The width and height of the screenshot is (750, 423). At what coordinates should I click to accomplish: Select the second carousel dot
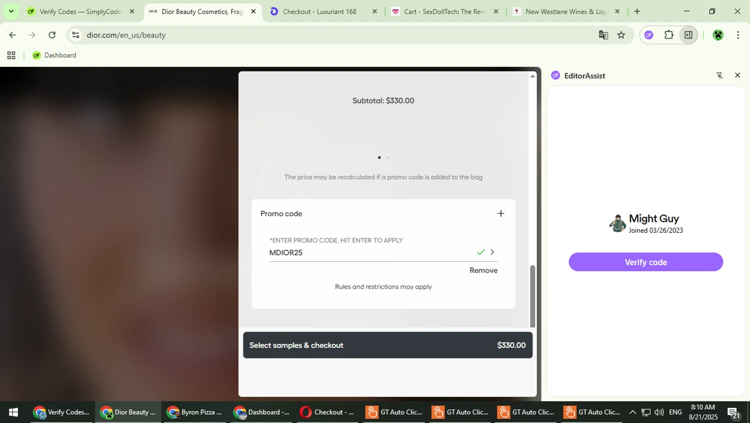click(x=388, y=157)
